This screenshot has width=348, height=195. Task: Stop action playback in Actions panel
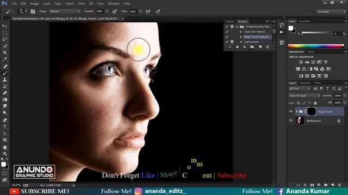coord(230,47)
